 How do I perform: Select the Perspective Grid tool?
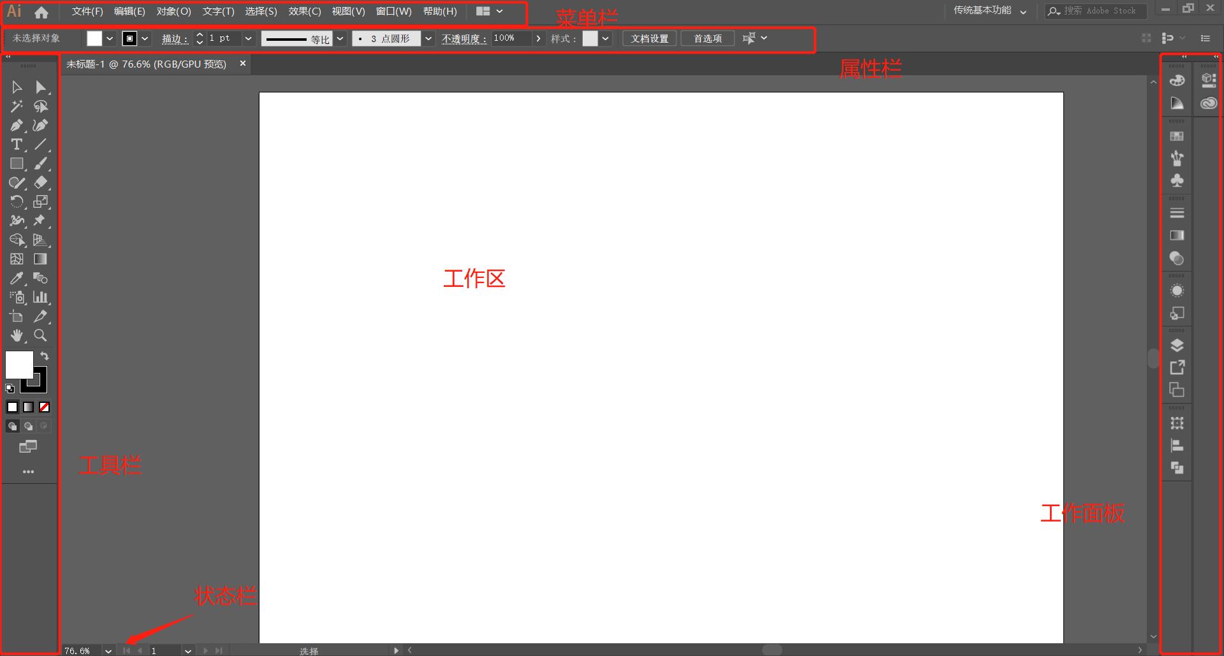(41, 240)
